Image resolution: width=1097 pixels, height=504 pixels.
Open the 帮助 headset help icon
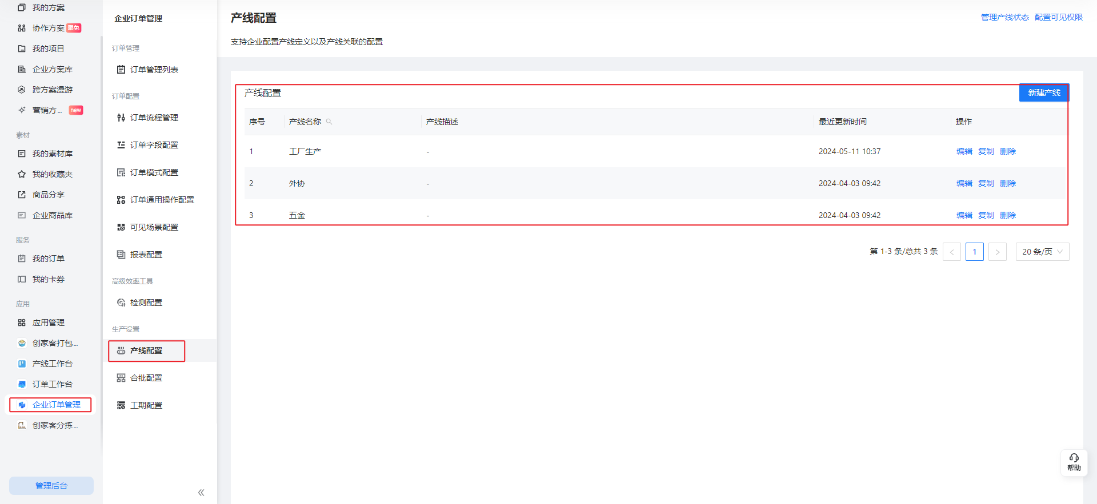[1074, 462]
